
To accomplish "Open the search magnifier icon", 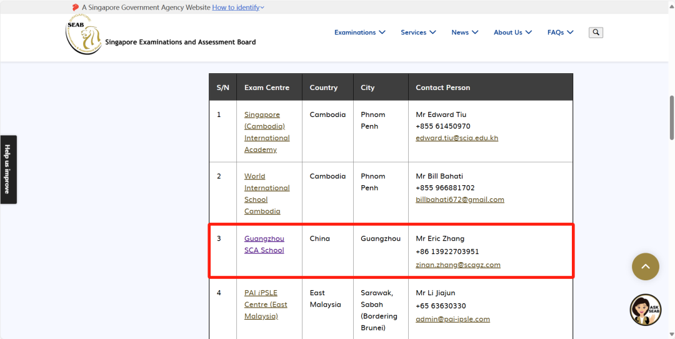I will pos(596,33).
